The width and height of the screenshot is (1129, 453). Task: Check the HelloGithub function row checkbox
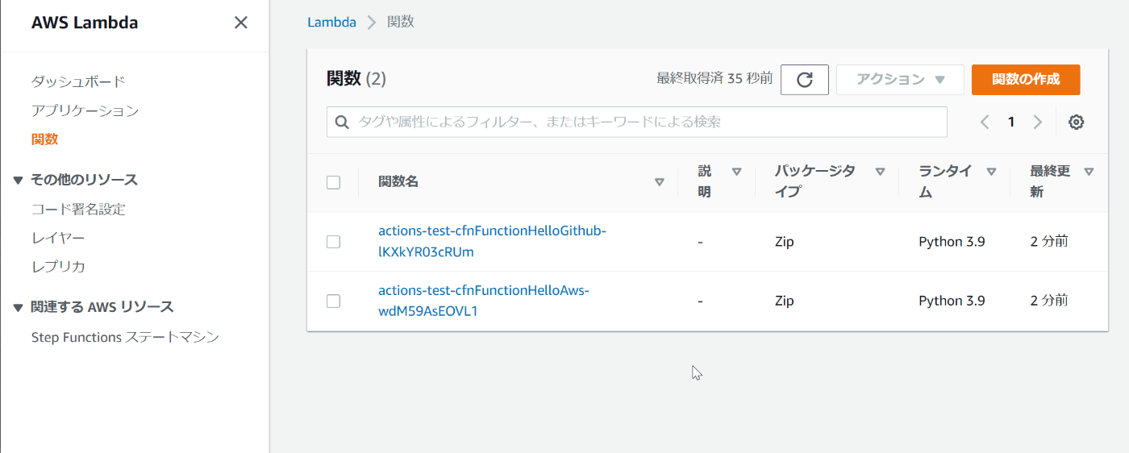[333, 242]
